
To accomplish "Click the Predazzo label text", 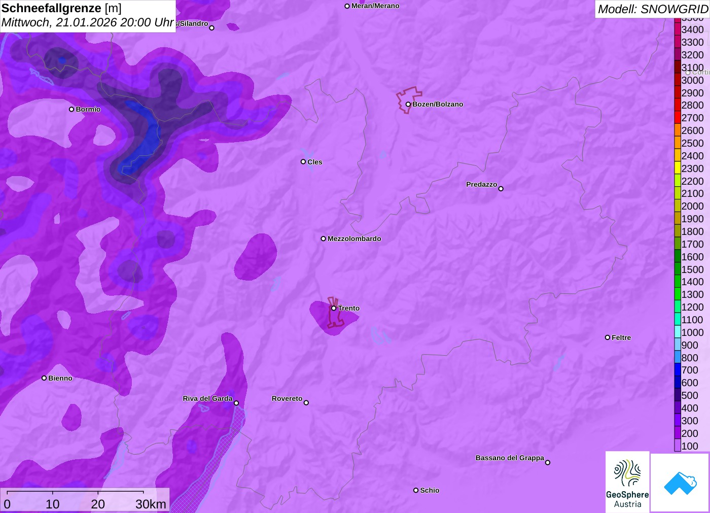I will coord(482,184).
